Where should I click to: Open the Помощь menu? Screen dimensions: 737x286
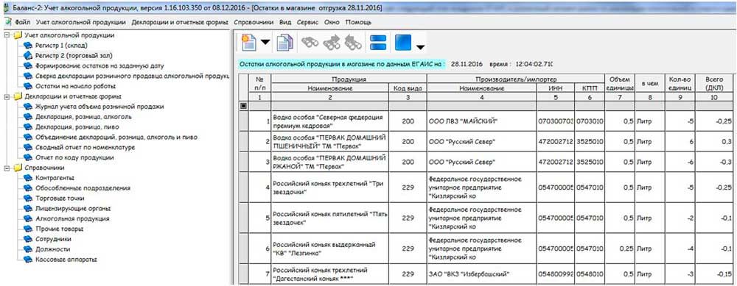point(358,22)
